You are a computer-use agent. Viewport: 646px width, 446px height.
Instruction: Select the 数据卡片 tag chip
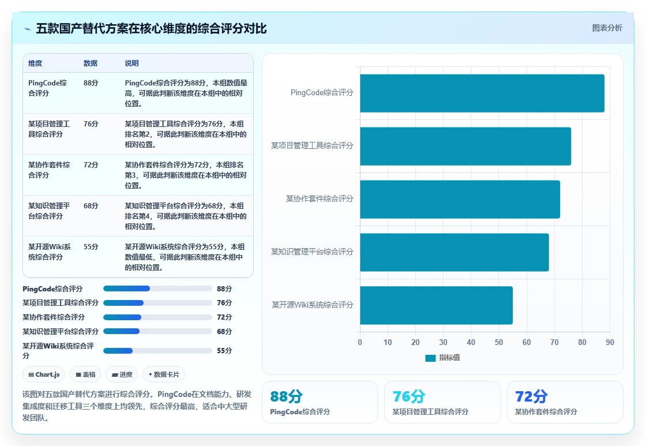pyautogui.click(x=164, y=374)
